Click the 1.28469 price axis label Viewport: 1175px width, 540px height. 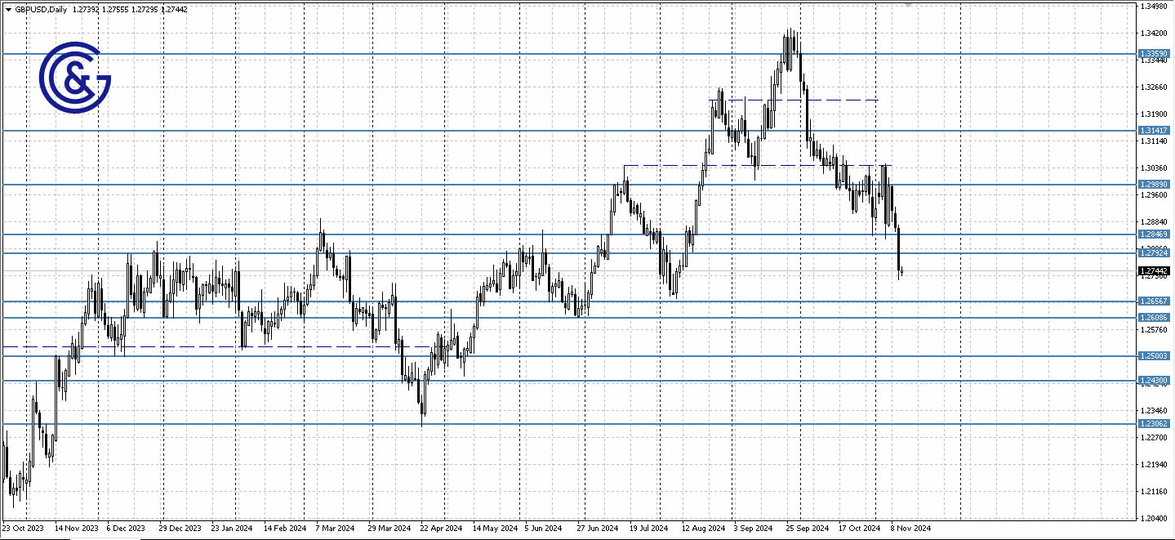coord(1154,234)
